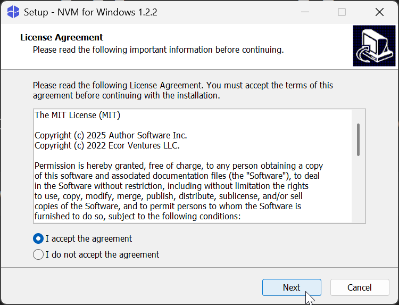399x305 pixels.
Task: Click the disabled maximize window button
Action: (x=342, y=12)
